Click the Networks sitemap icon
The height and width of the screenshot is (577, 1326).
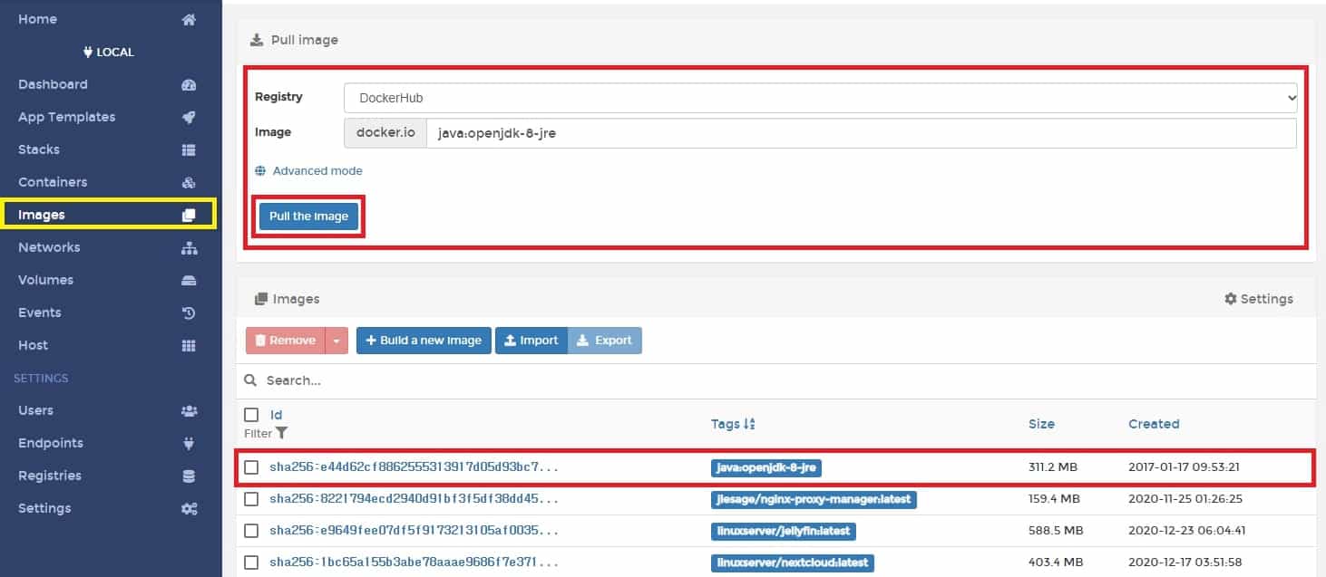189,248
